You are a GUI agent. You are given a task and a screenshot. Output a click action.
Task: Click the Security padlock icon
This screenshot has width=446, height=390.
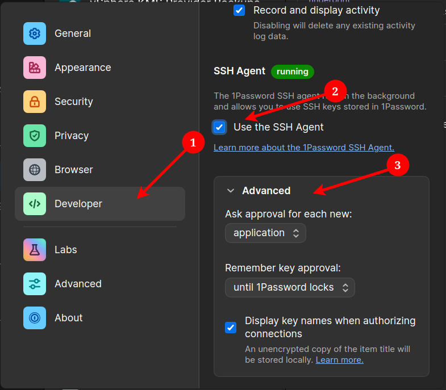click(x=35, y=102)
